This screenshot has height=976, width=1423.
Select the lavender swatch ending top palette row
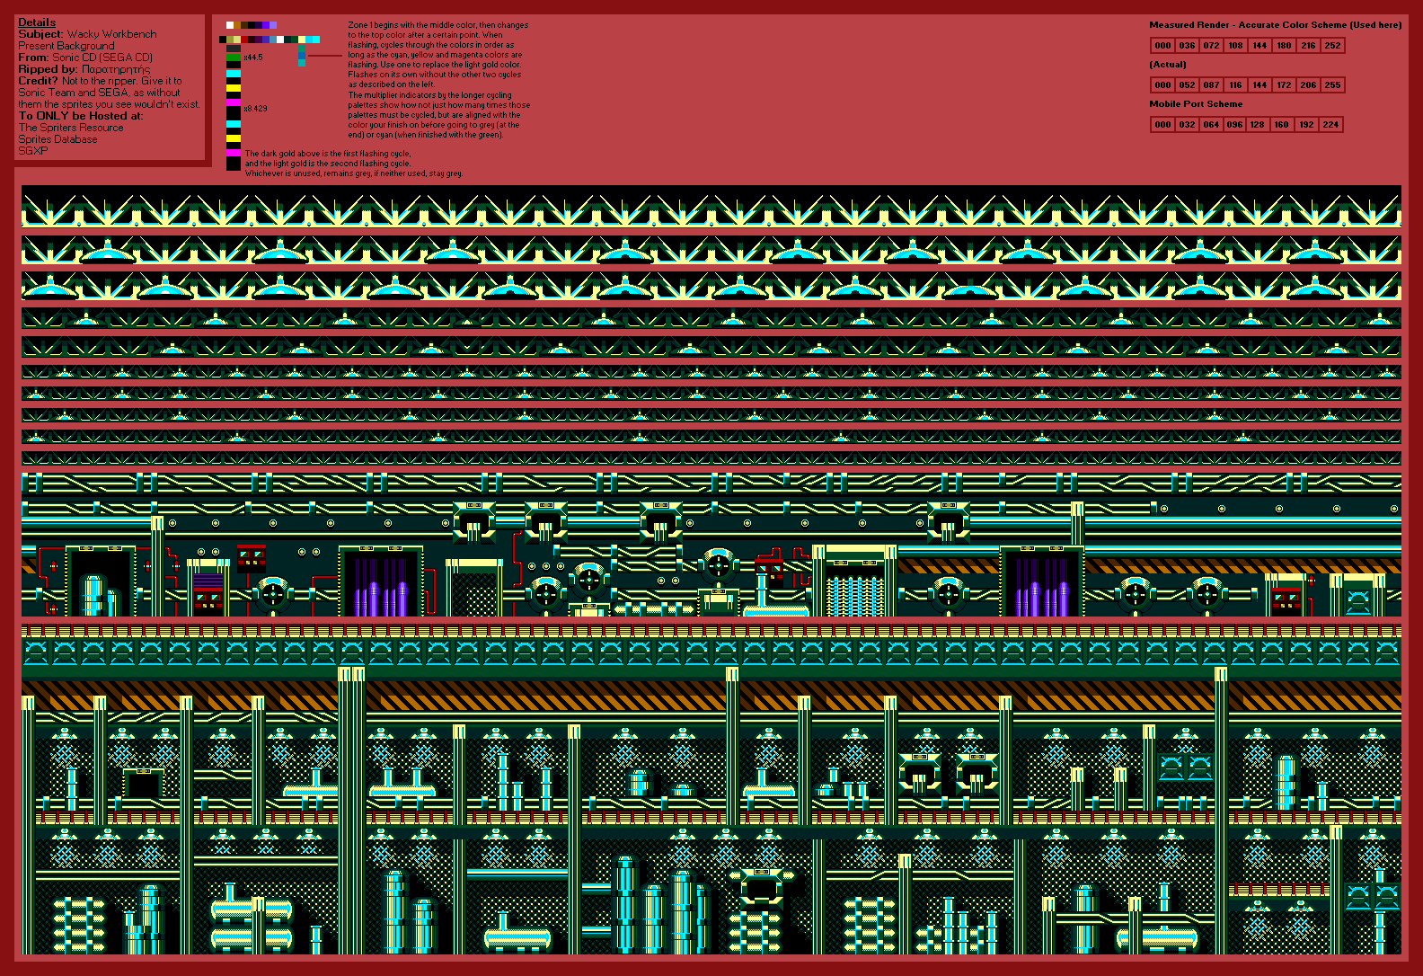coord(273,25)
